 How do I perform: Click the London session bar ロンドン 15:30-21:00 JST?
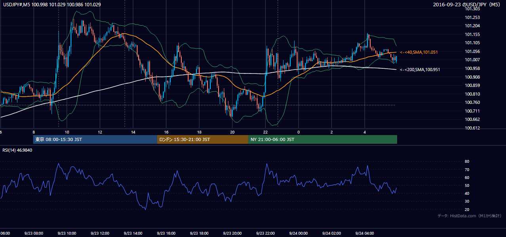(x=203, y=139)
